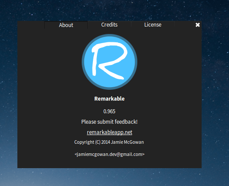
Task: Click empty dialog area left of the logo
Action: click(x=50, y=62)
